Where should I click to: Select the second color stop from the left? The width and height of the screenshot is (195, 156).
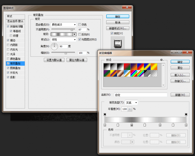pyautogui.click(x=118, y=125)
